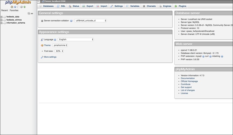Click 'Protocol version: 10' text
233x135 pixels.
[x=190, y=28]
